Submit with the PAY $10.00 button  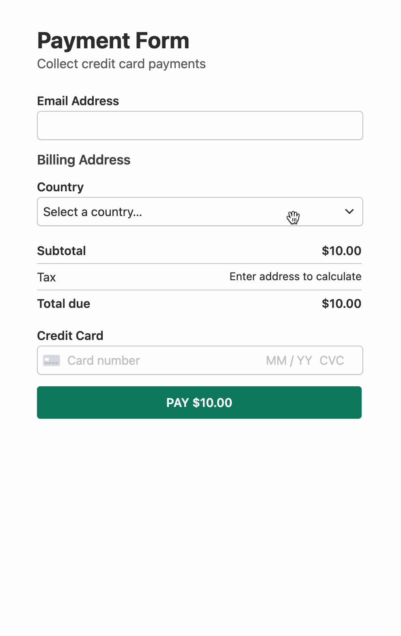click(199, 402)
